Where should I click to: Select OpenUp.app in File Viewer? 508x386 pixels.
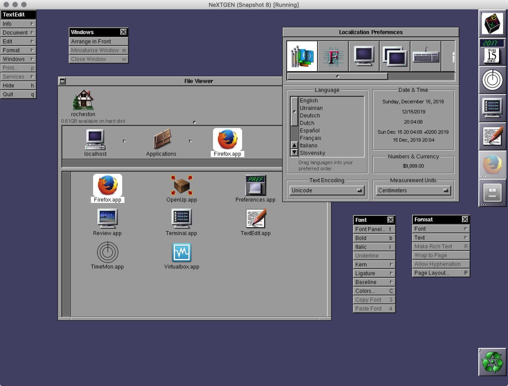coord(182,188)
